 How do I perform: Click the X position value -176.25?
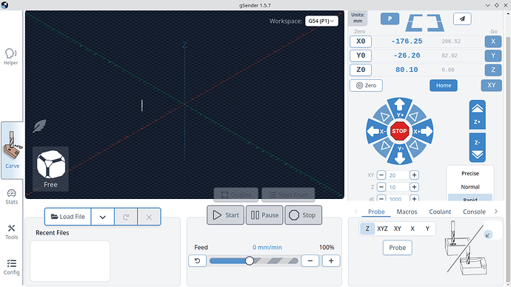[407, 41]
